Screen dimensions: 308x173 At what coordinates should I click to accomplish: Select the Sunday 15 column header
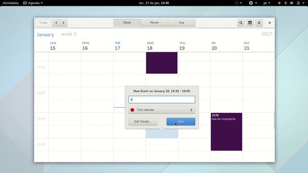tap(53, 46)
